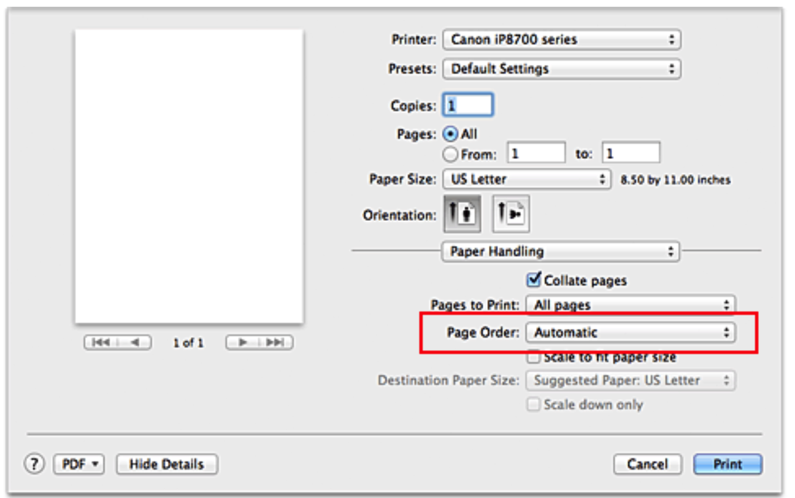Jump to last page in preview
Screen dimensions: 795x498
276,342
